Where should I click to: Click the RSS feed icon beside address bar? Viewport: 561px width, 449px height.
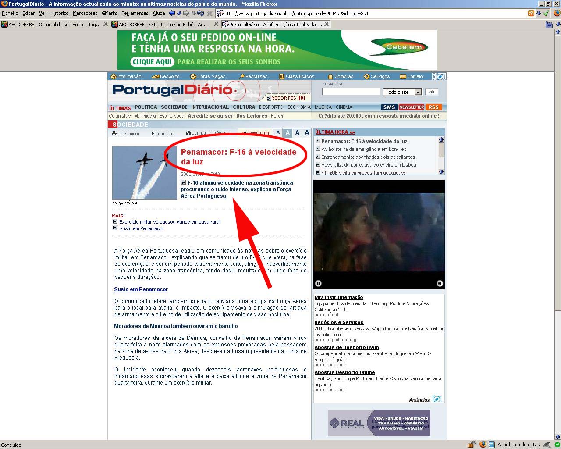[x=531, y=13]
